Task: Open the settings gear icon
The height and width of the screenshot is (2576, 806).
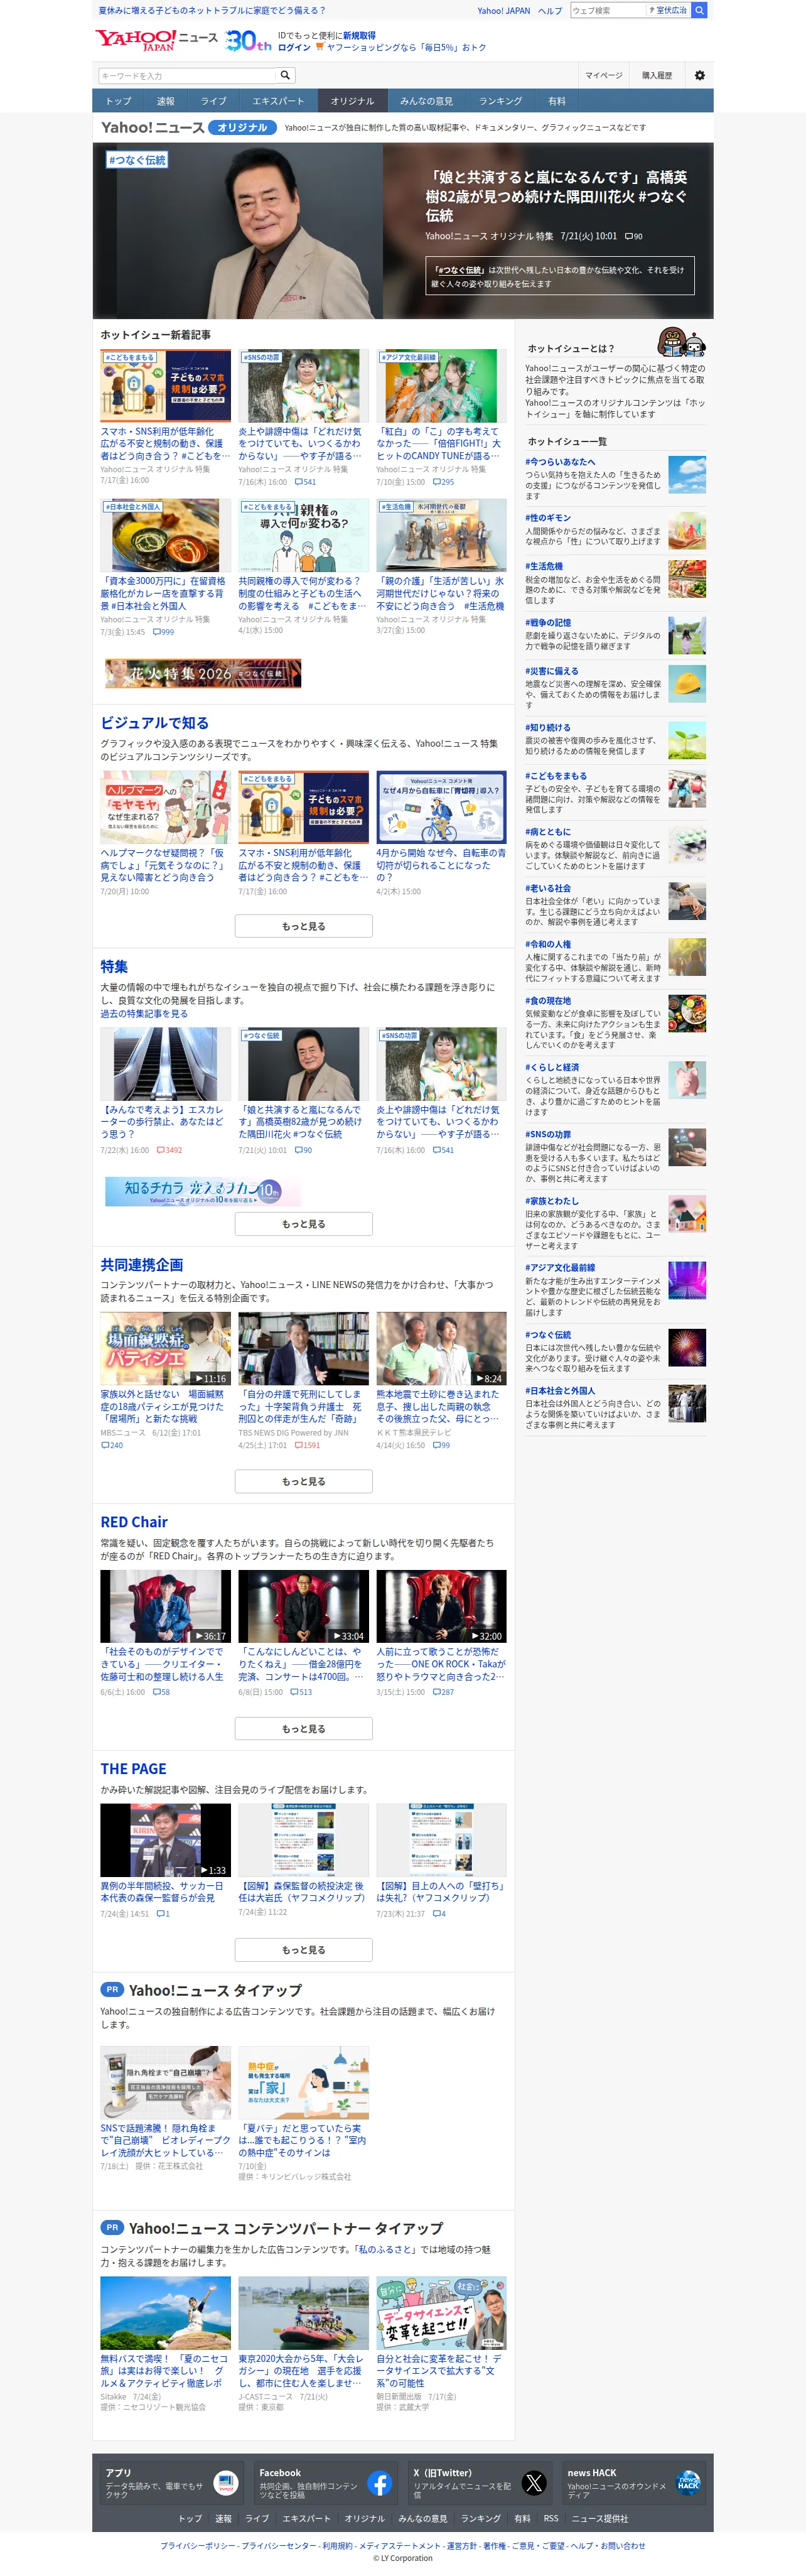Action: click(699, 75)
